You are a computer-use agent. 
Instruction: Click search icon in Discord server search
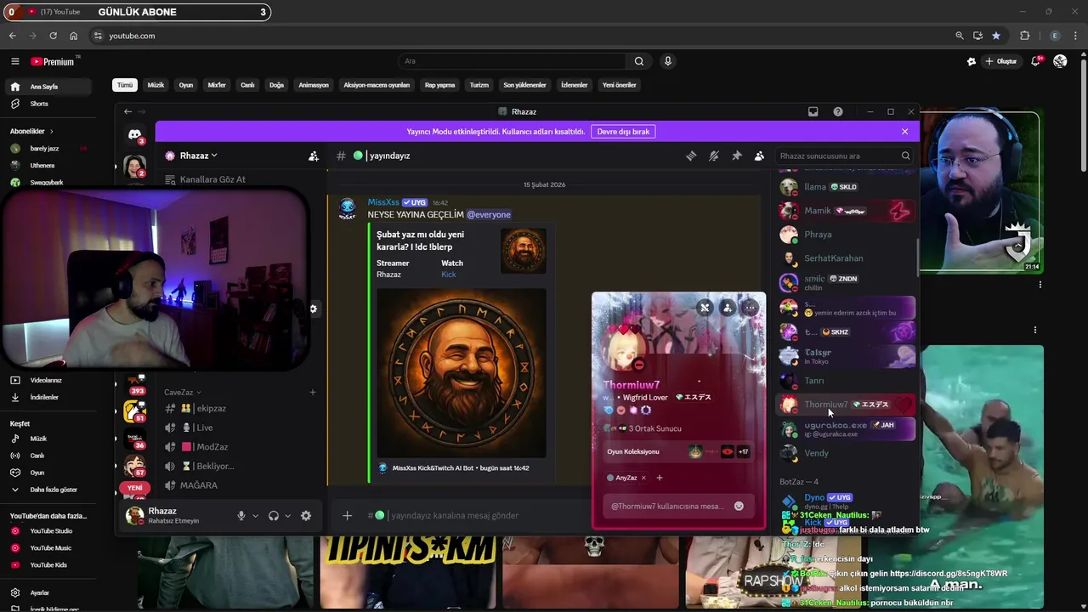click(905, 156)
